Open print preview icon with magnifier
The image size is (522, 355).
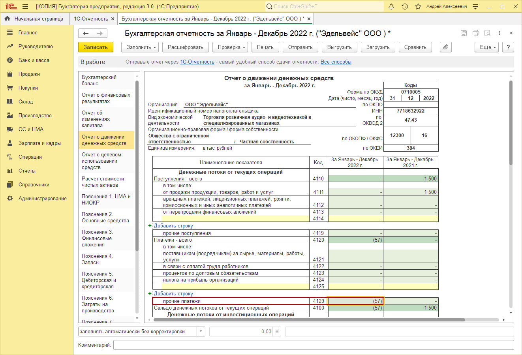tap(487, 33)
